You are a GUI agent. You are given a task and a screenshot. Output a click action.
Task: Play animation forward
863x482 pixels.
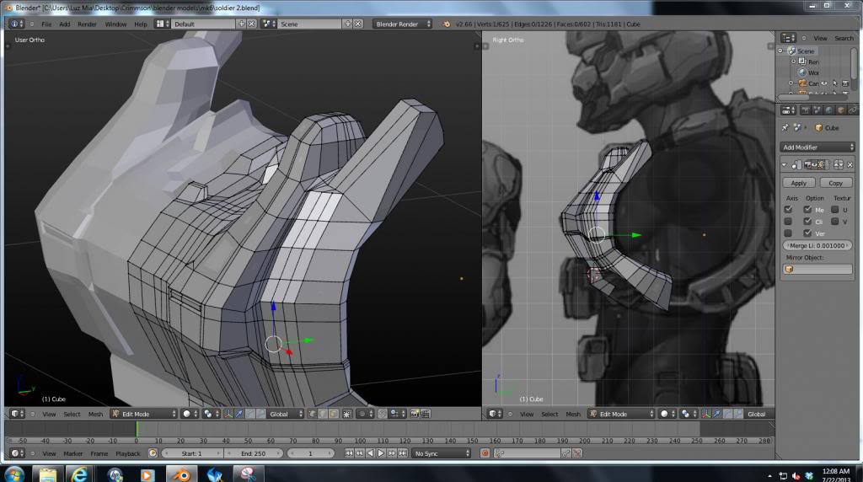click(x=381, y=453)
